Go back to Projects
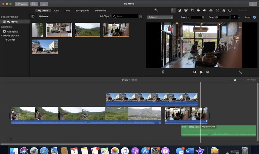This screenshot has width=259, height=154. click(22, 4)
